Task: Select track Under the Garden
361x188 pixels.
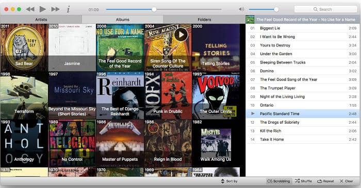Action: click(x=303, y=54)
